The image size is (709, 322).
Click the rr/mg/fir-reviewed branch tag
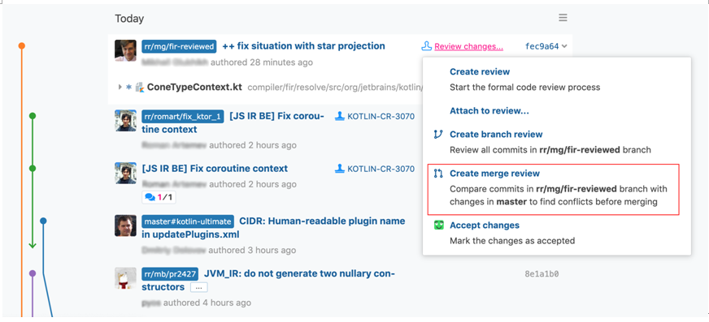coord(179,46)
